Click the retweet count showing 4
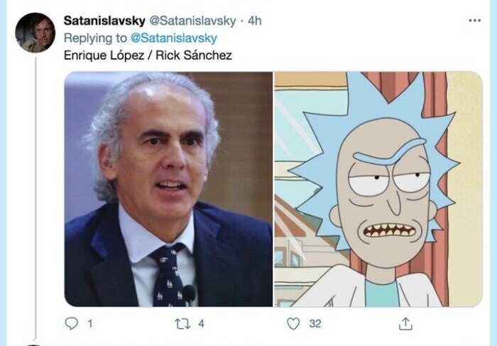This screenshot has height=346, width=497. click(201, 323)
